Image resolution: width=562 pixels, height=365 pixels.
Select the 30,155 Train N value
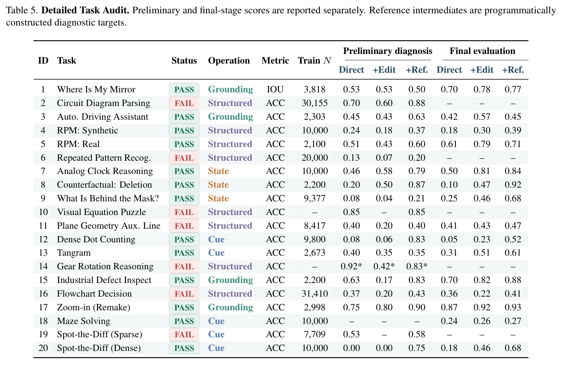point(315,103)
